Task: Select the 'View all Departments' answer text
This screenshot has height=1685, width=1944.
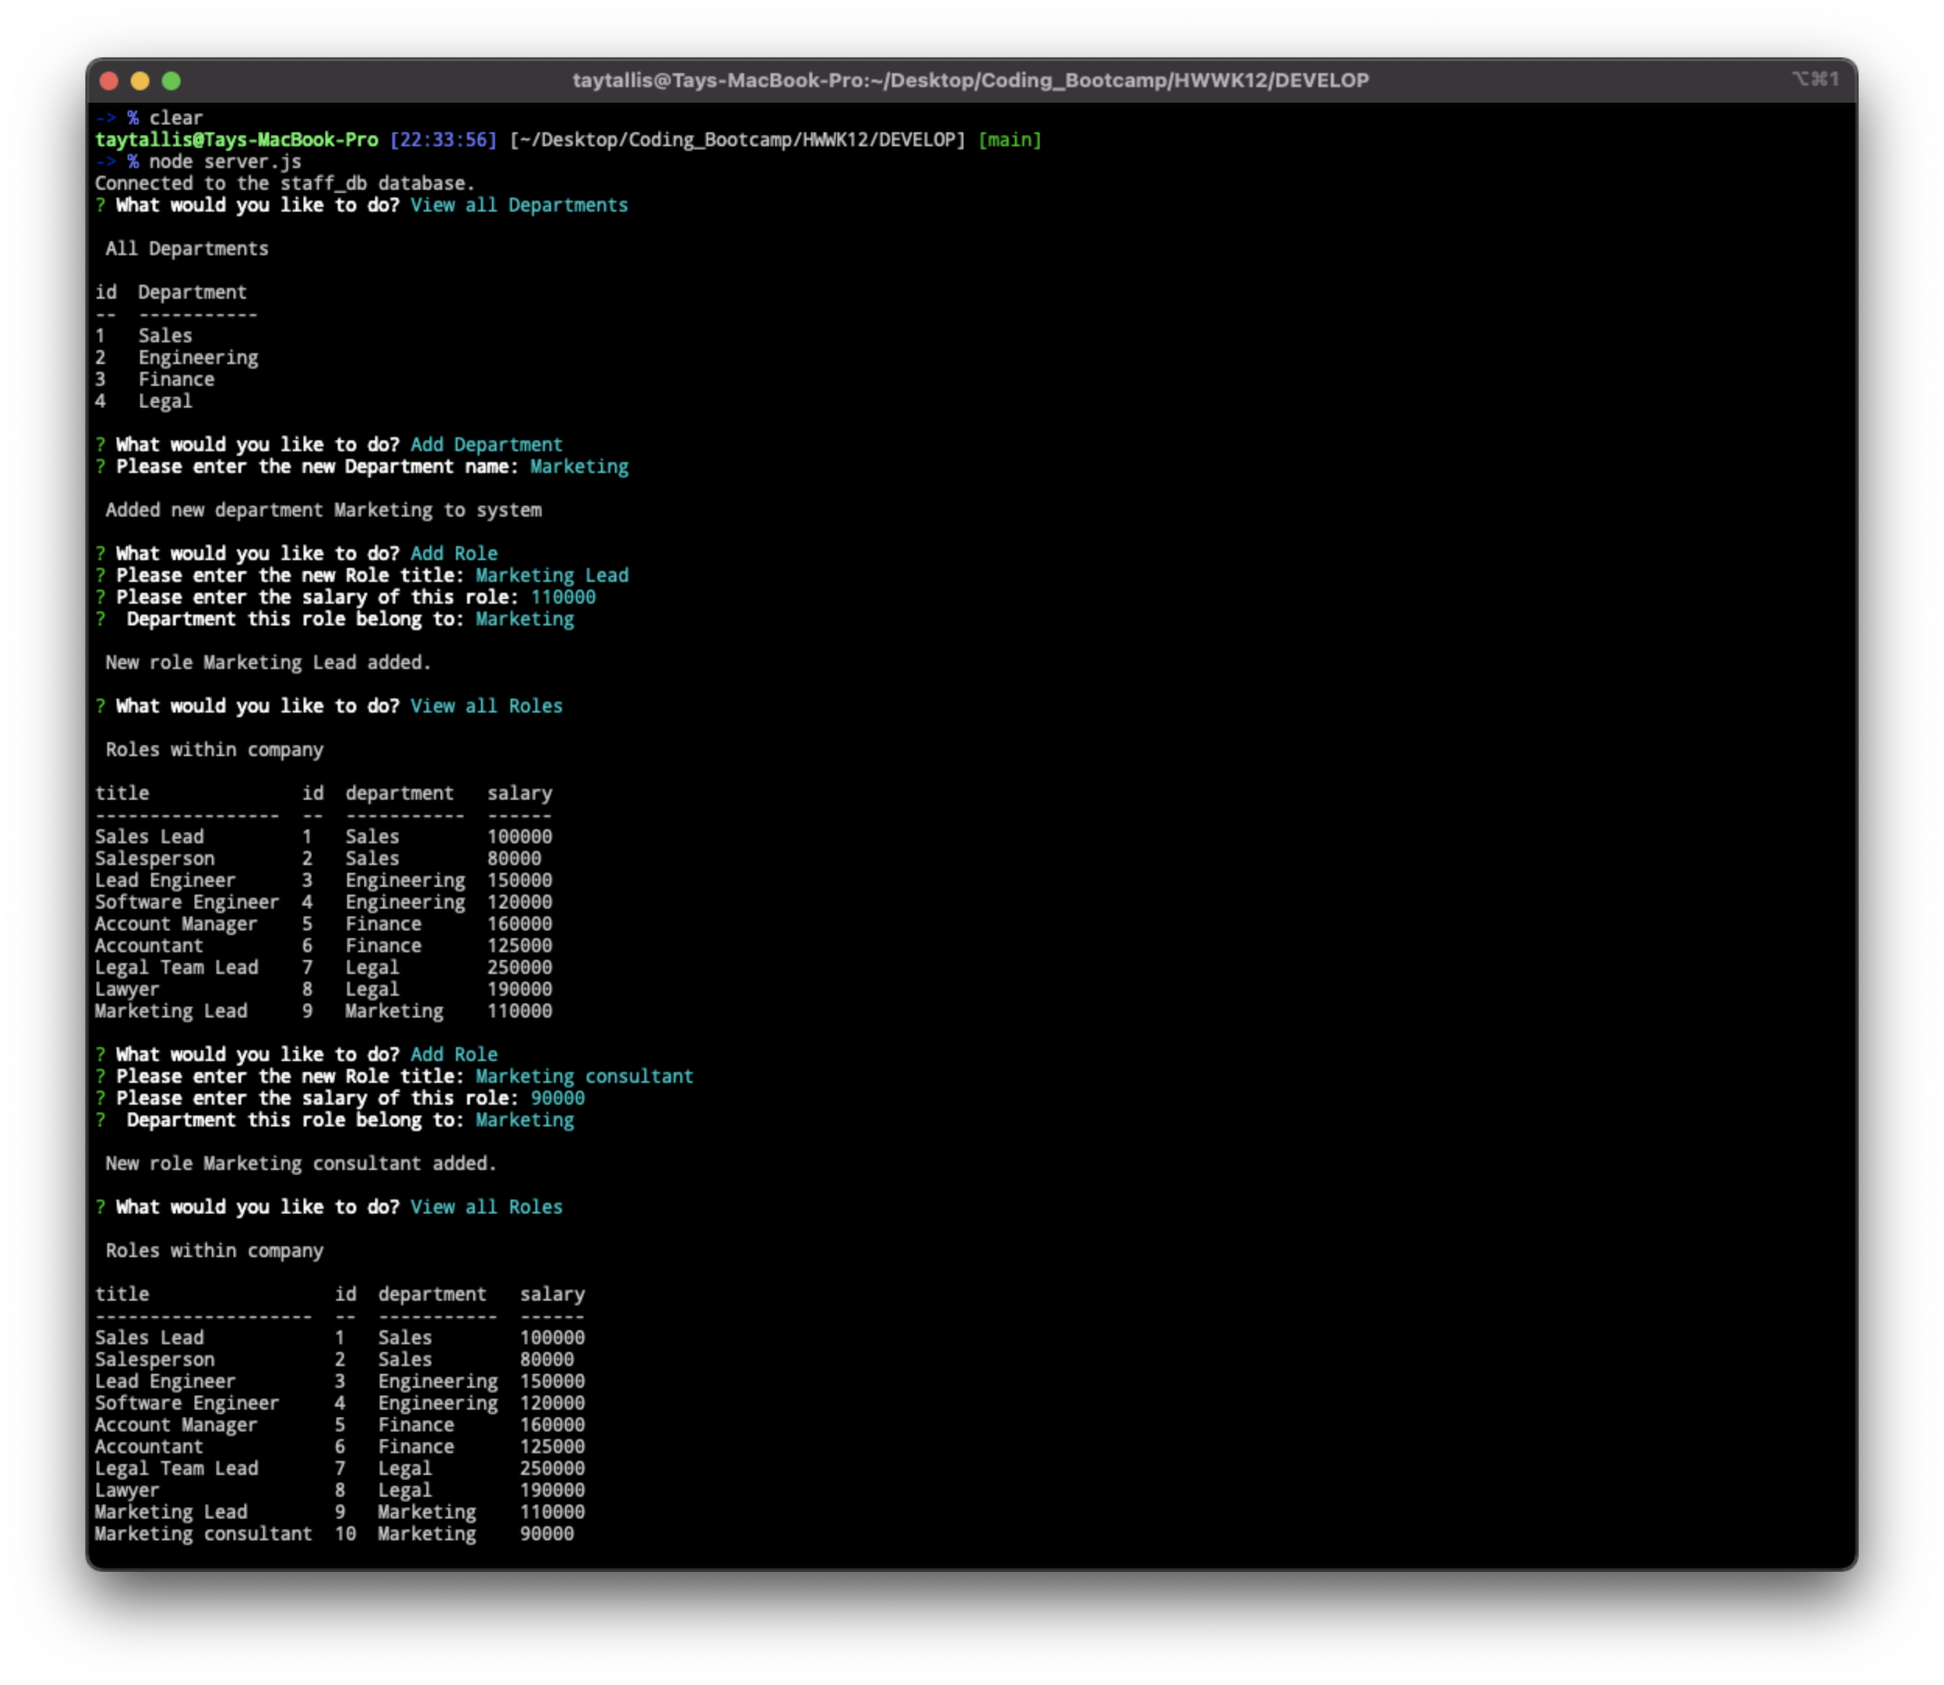Action: click(x=518, y=205)
